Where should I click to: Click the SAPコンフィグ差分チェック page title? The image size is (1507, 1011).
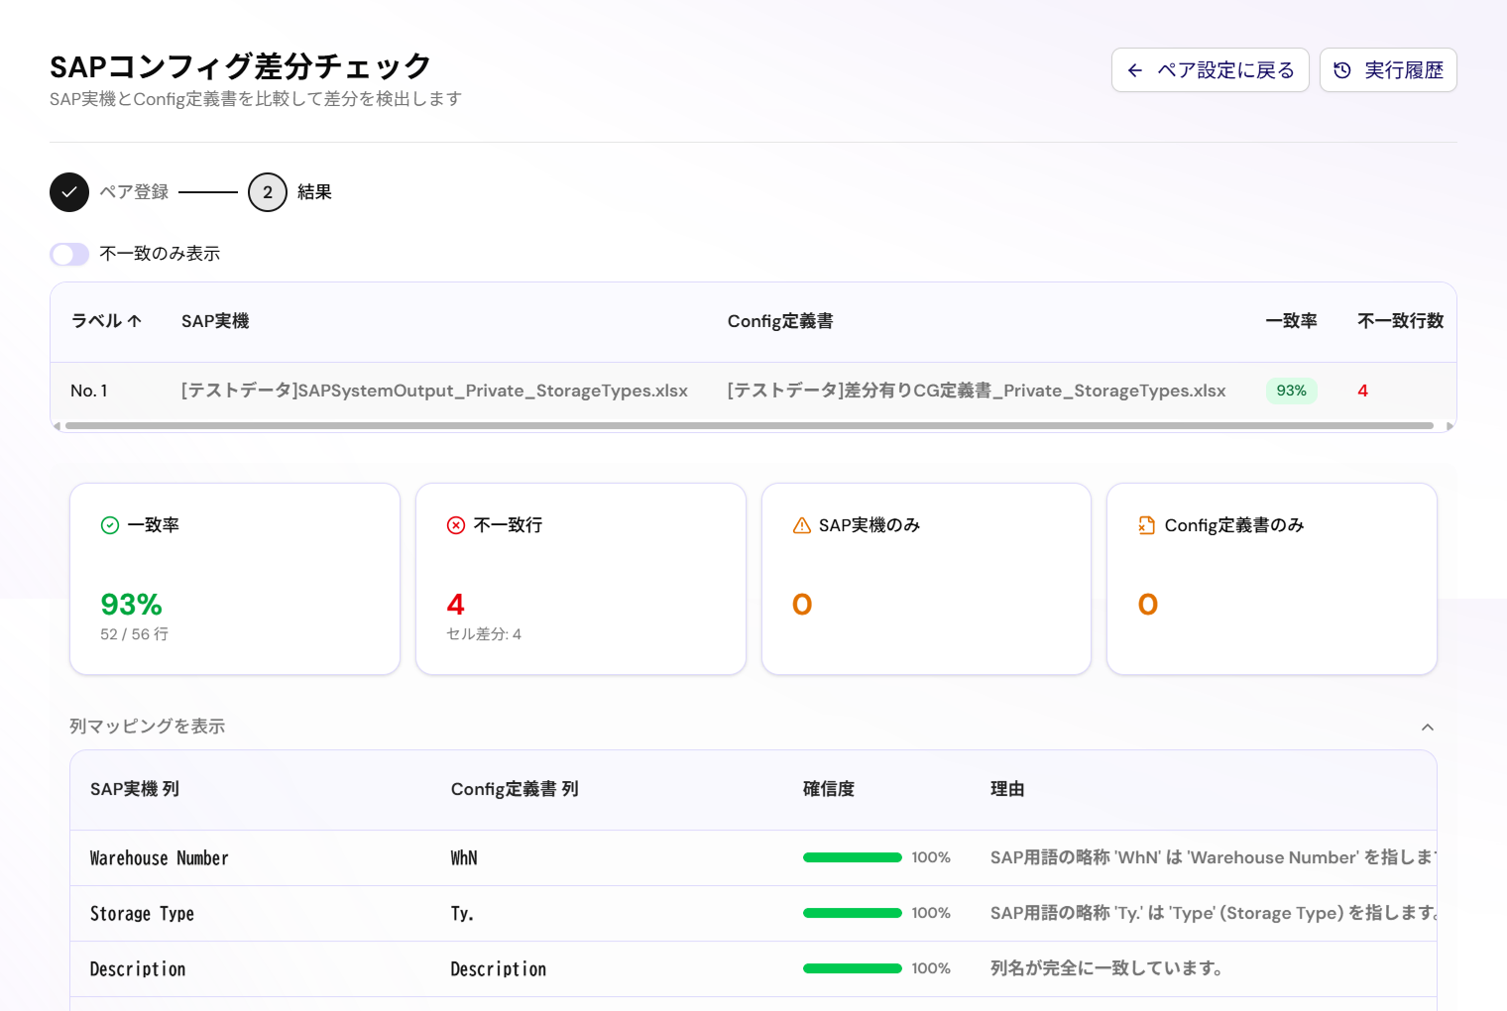[x=241, y=66]
